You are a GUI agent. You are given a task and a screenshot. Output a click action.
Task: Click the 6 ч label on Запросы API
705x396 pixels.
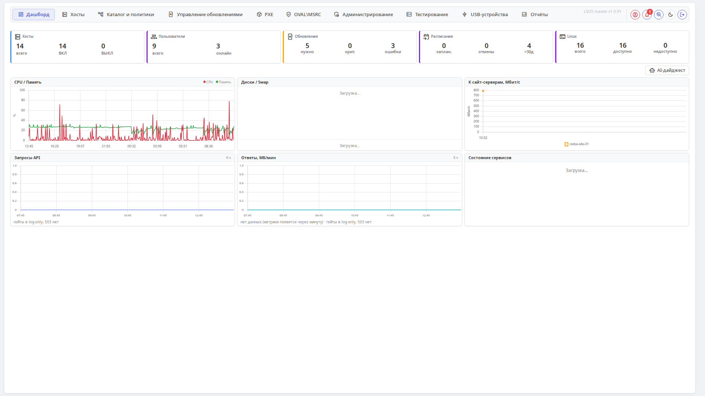coord(228,158)
